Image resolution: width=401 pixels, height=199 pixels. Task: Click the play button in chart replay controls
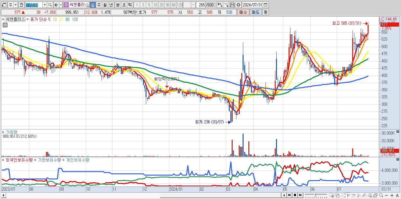pos(284,195)
